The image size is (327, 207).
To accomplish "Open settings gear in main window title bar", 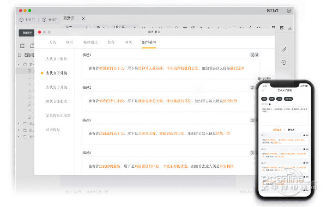I will coord(289,11).
